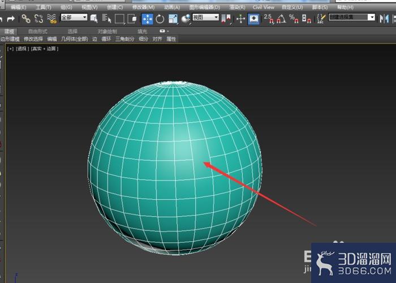Toggle Angle Snap
This screenshot has width=396, height=283.
pos(281,19)
